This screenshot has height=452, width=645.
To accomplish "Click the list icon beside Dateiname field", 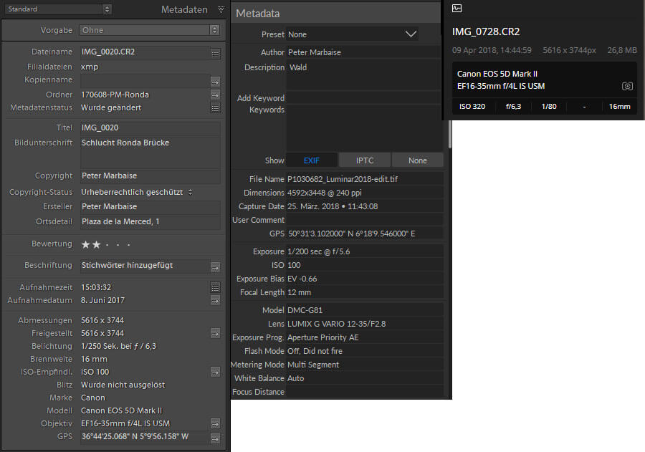I will 215,54.
